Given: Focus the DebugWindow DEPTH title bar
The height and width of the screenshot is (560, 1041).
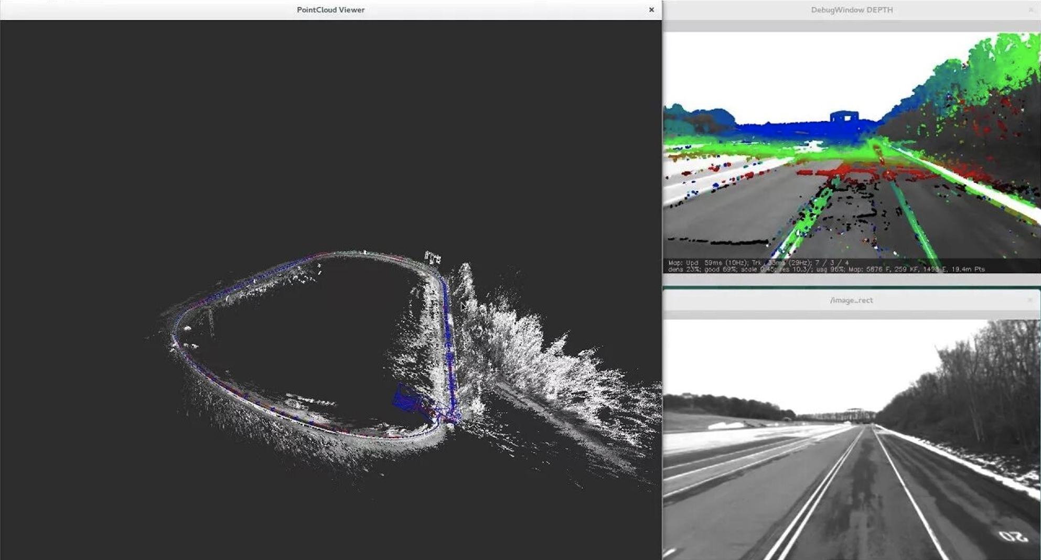Looking at the screenshot, I should pos(852,10).
